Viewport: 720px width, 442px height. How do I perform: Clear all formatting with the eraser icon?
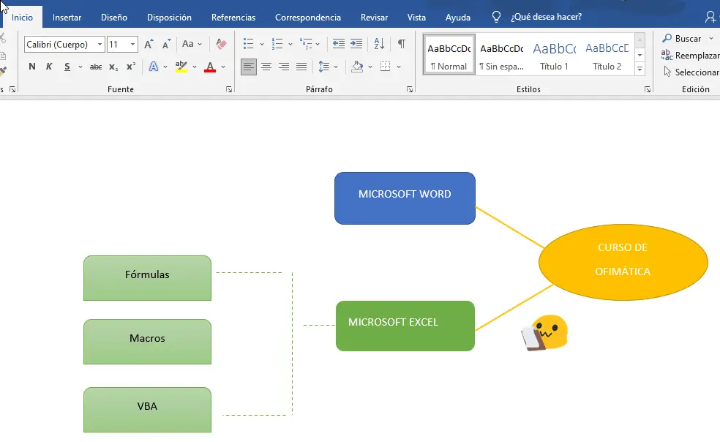(x=221, y=44)
